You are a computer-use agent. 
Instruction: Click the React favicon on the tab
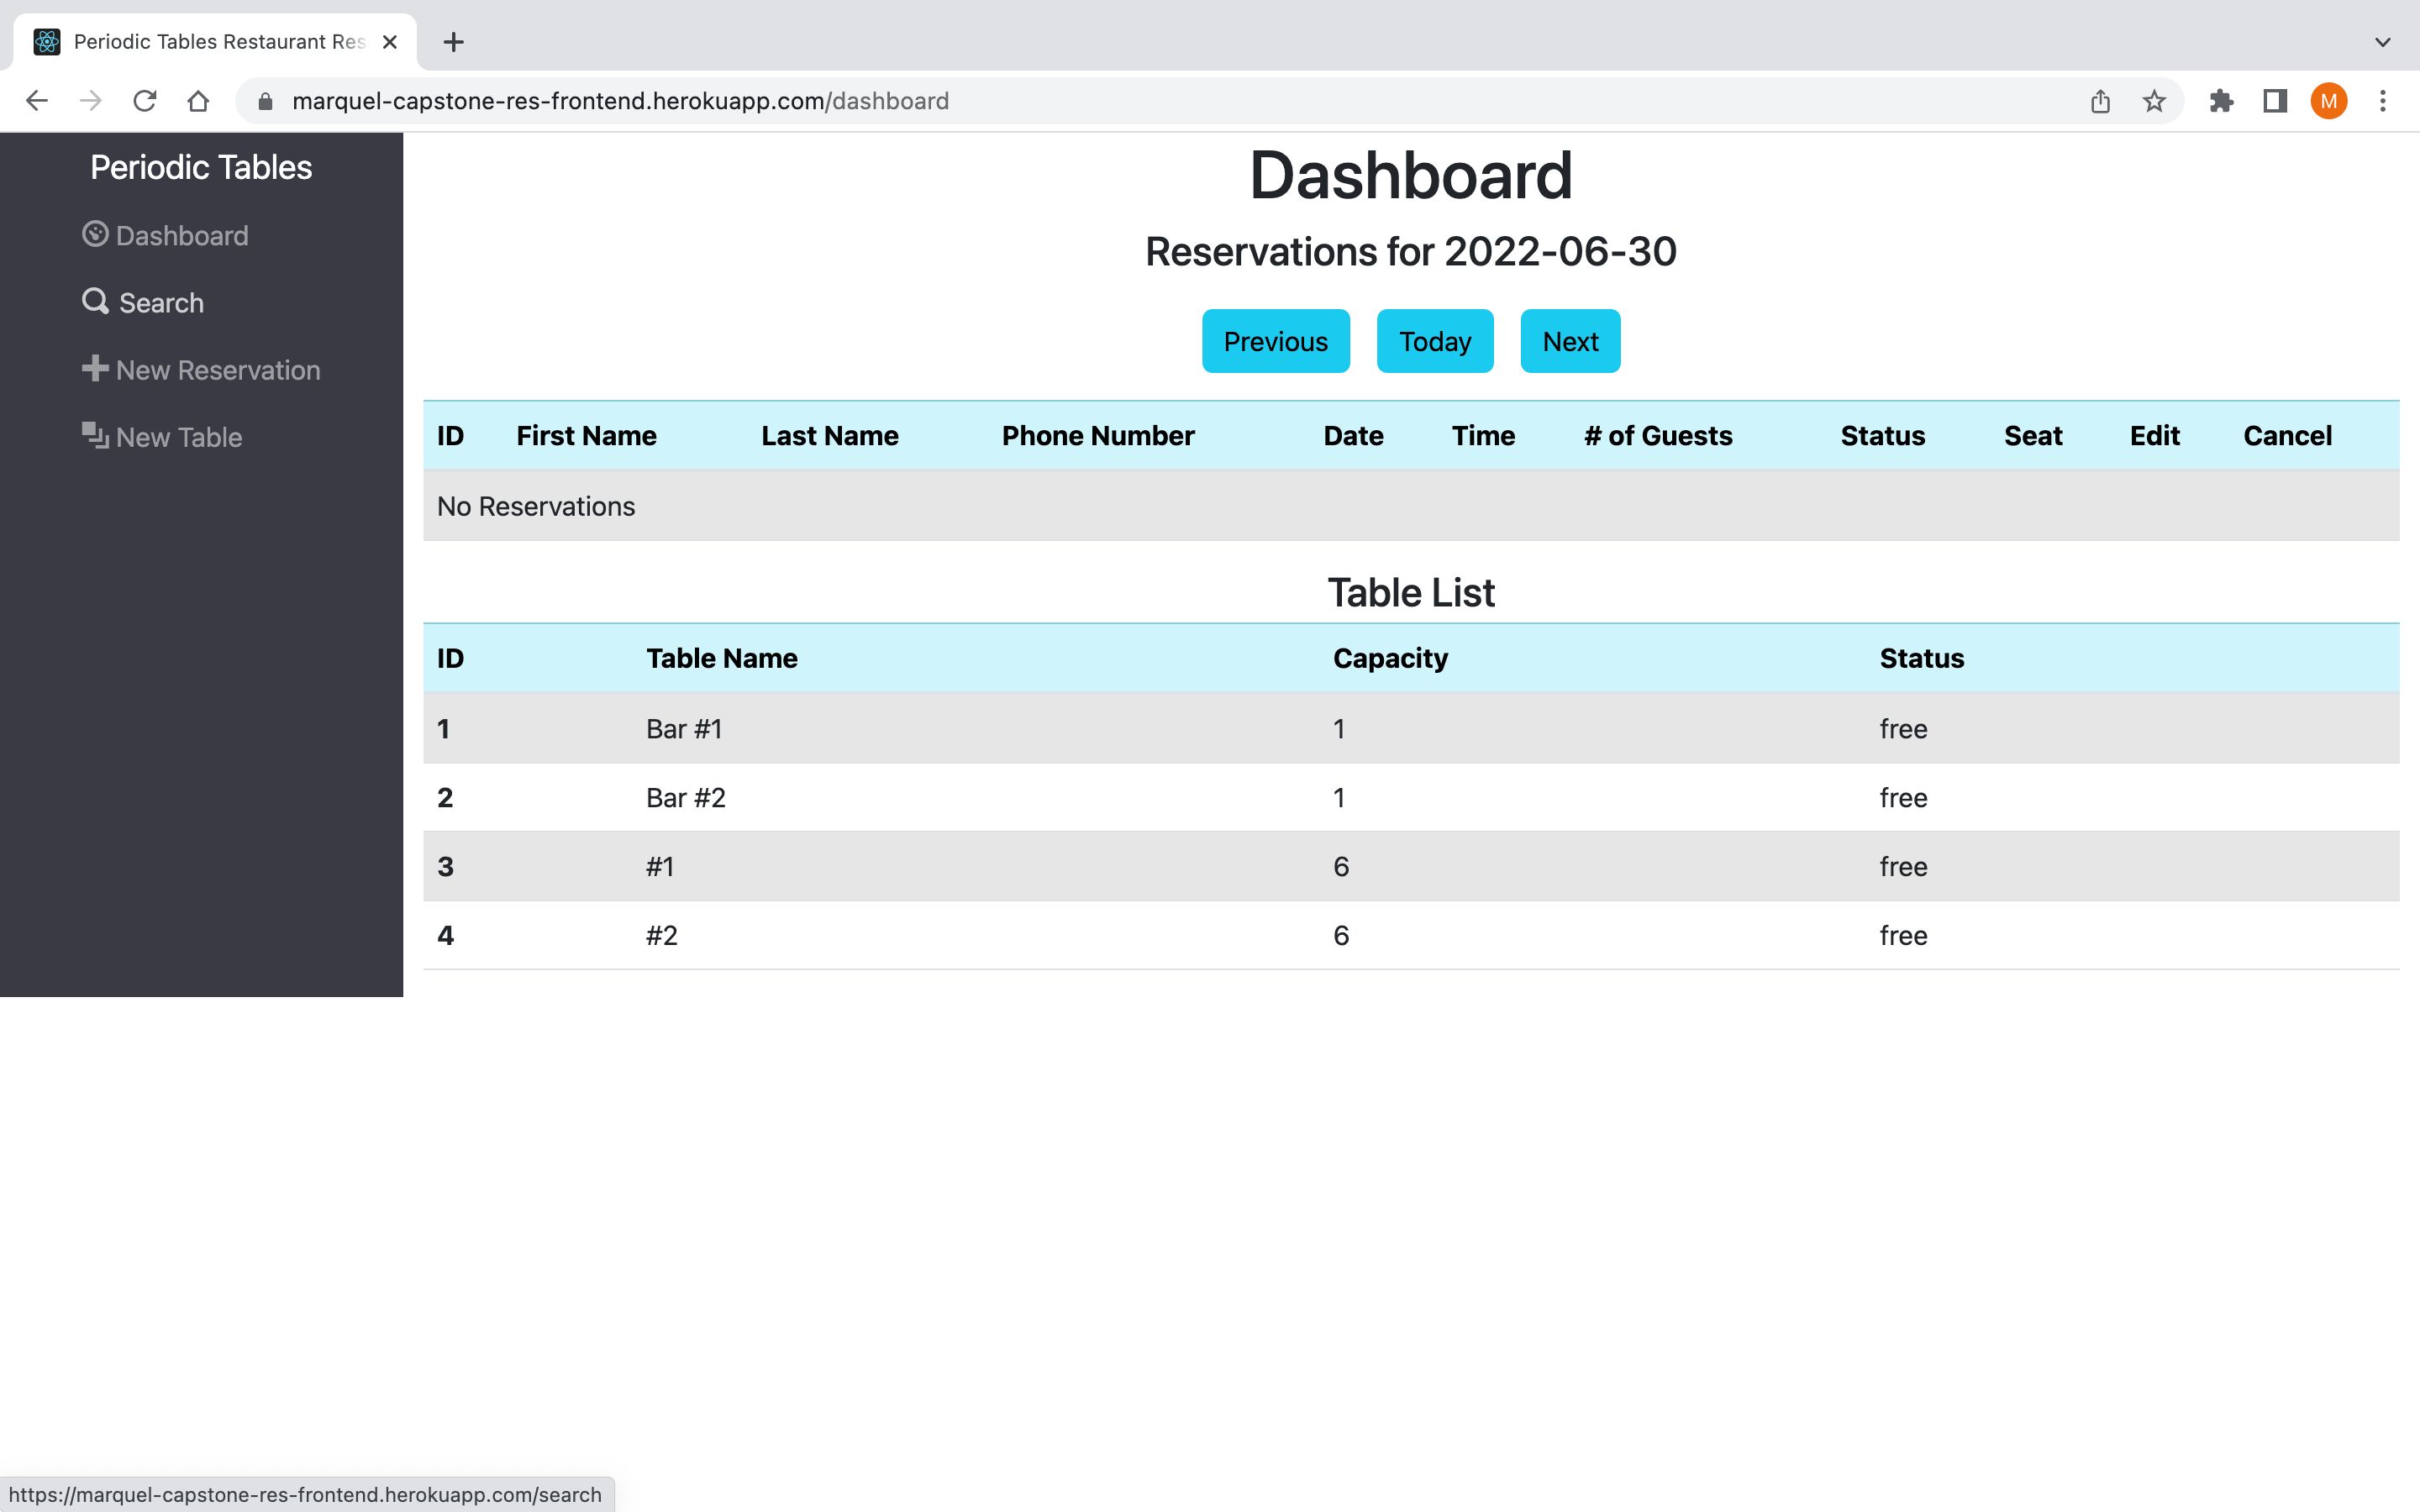point(47,42)
